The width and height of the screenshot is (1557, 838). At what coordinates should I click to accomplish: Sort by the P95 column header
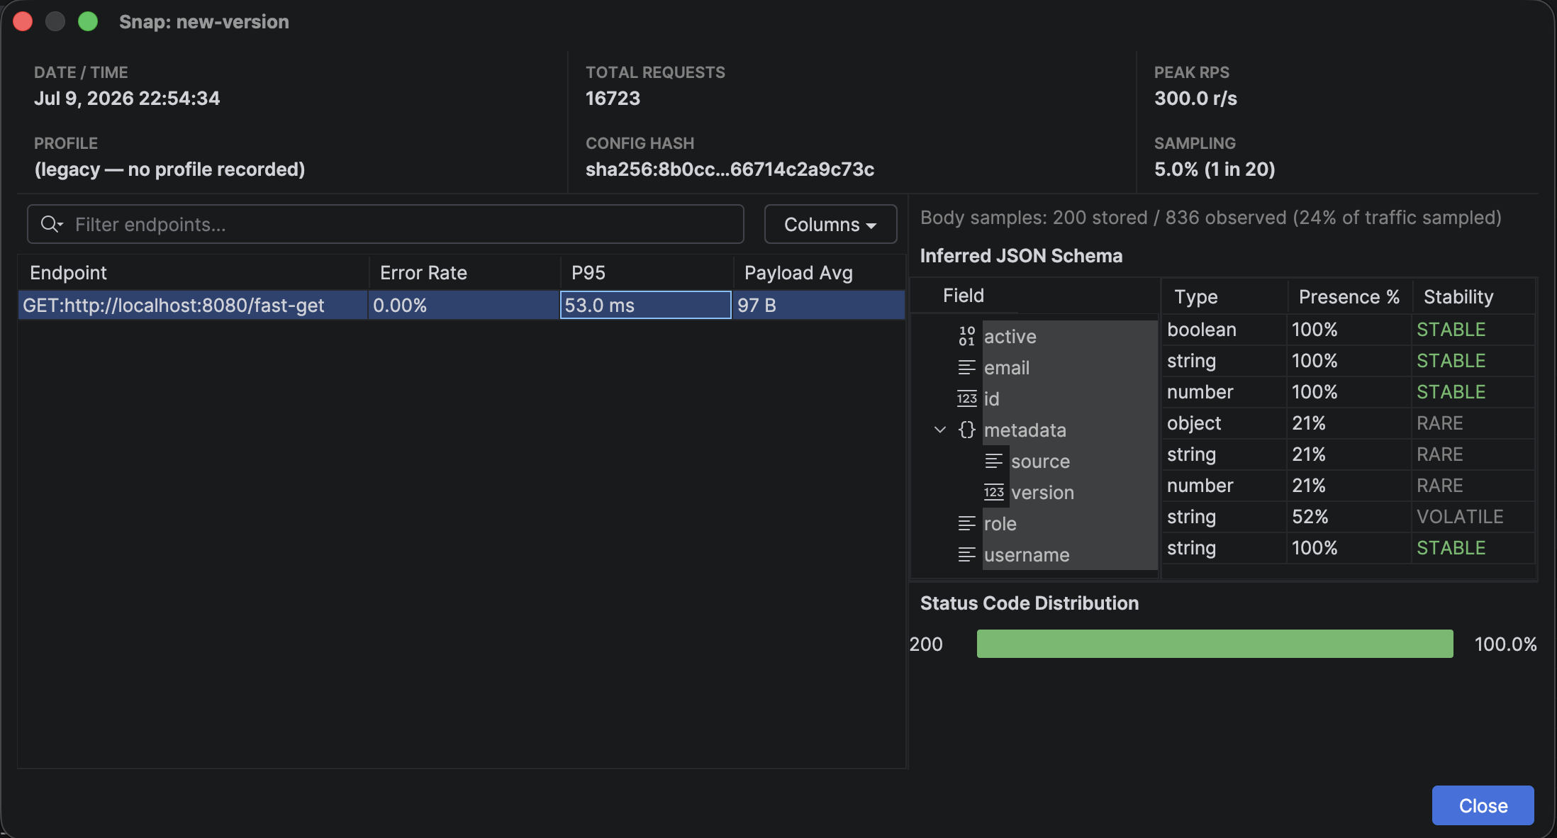647,273
